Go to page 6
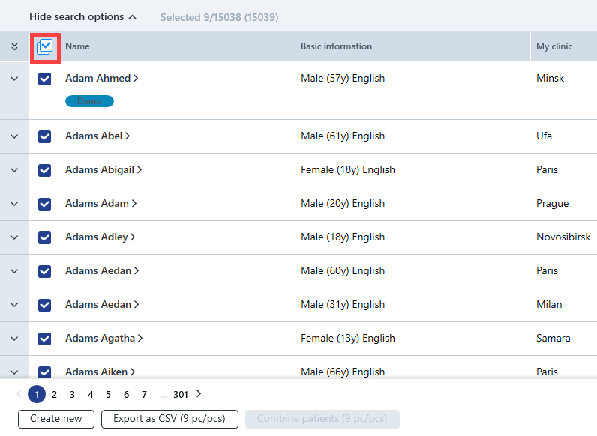 126,395
